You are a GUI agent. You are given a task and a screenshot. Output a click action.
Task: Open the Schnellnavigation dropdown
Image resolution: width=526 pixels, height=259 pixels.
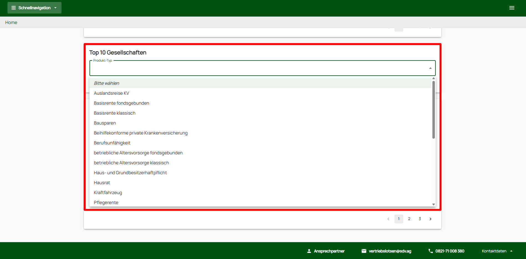coord(34,8)
